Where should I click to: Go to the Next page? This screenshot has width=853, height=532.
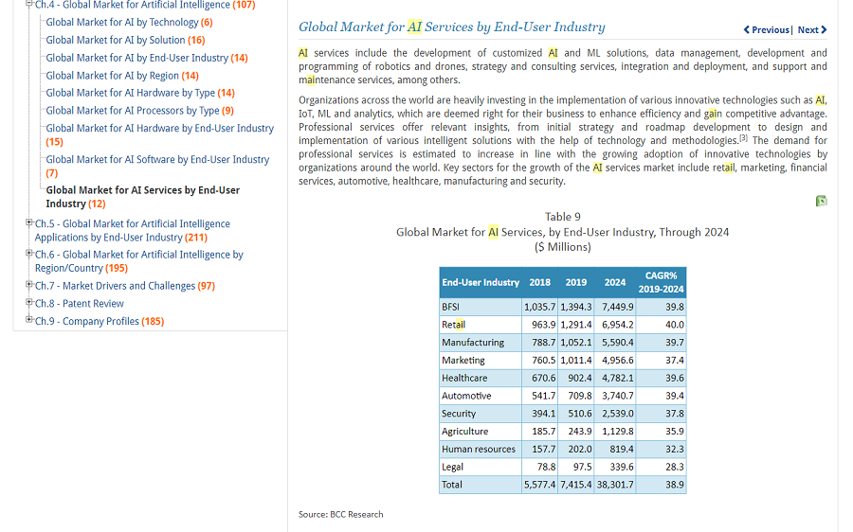(811, 30)
